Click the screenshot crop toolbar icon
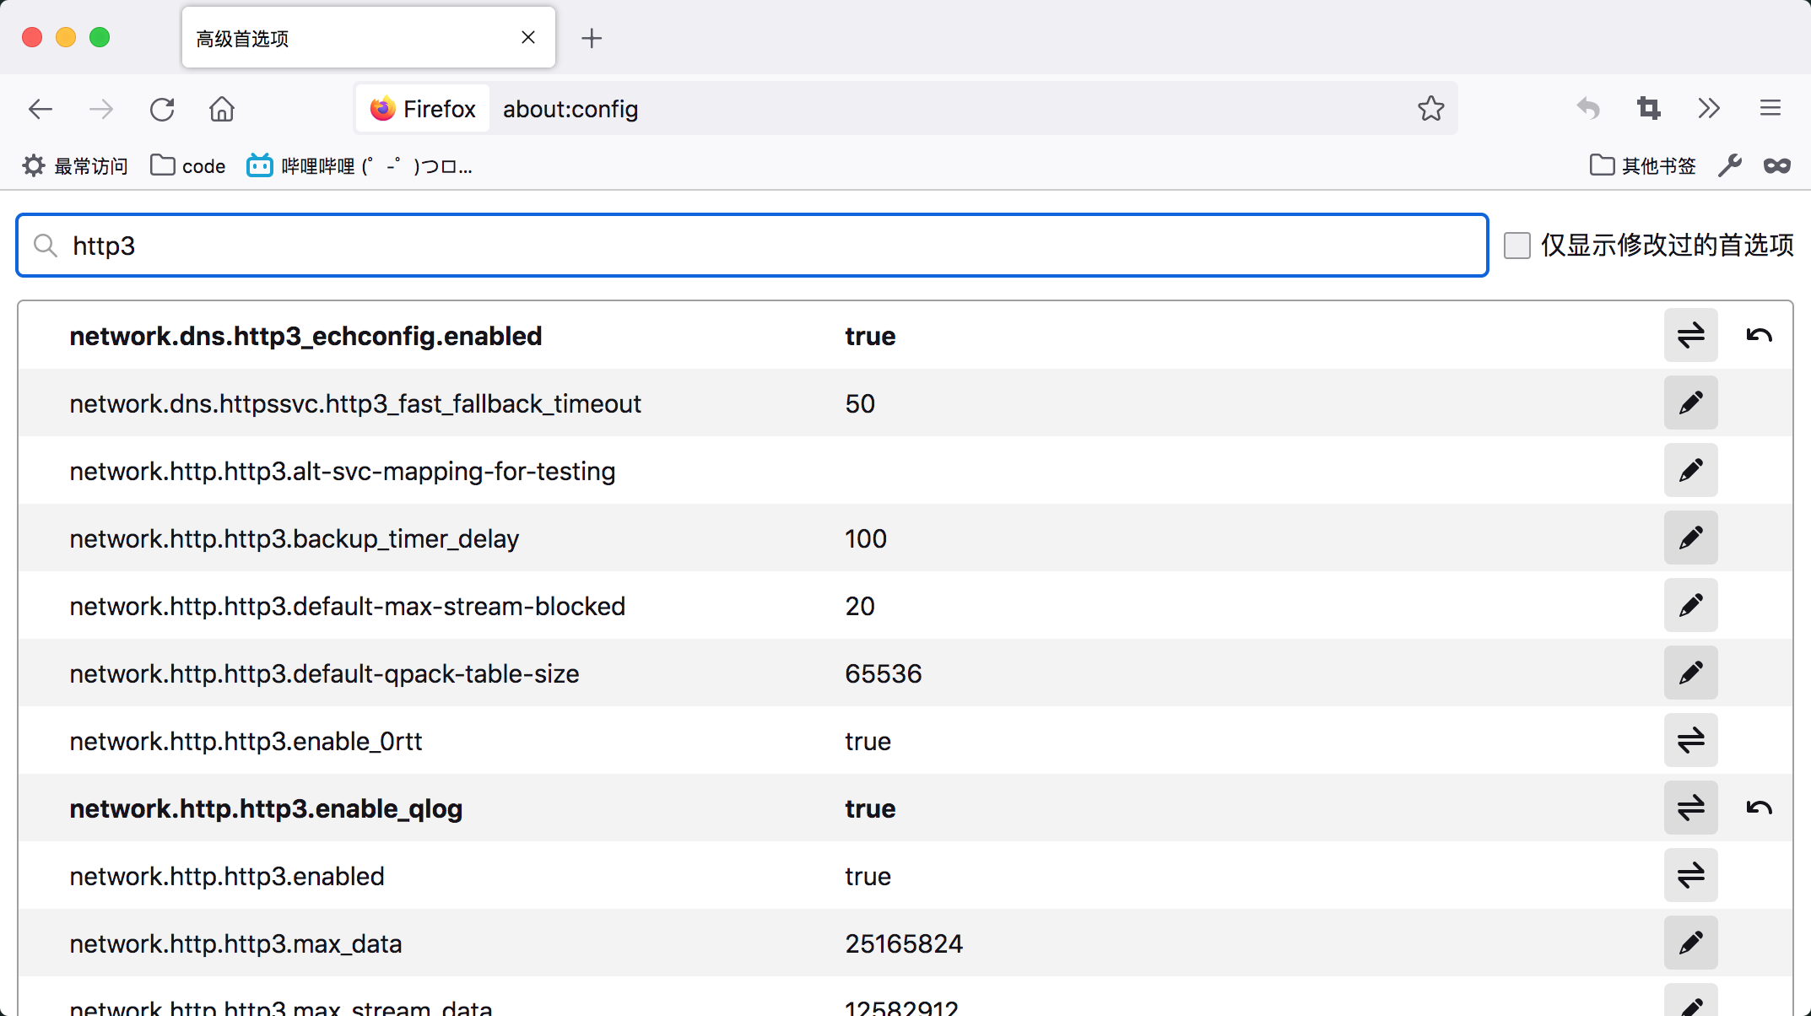Screen dimensions: 1811x1016 pyautogui.click(x=1648, y=109)
